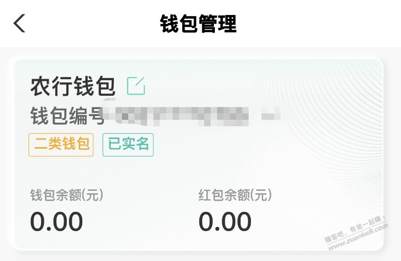Open the 0.00 amount under 钱包余额

pos(57,222)
